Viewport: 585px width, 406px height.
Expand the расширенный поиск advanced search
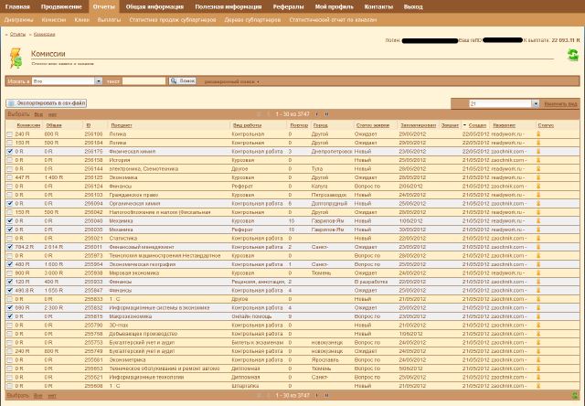point(232,81)
